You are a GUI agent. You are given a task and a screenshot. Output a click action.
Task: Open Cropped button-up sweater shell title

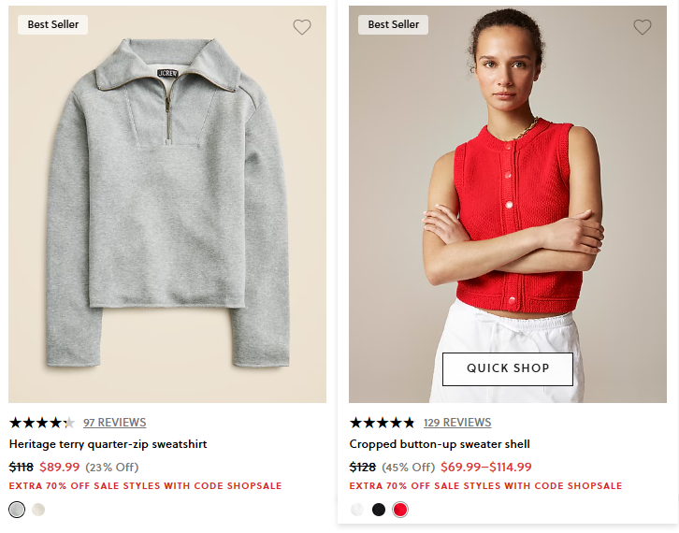(440, 444)
